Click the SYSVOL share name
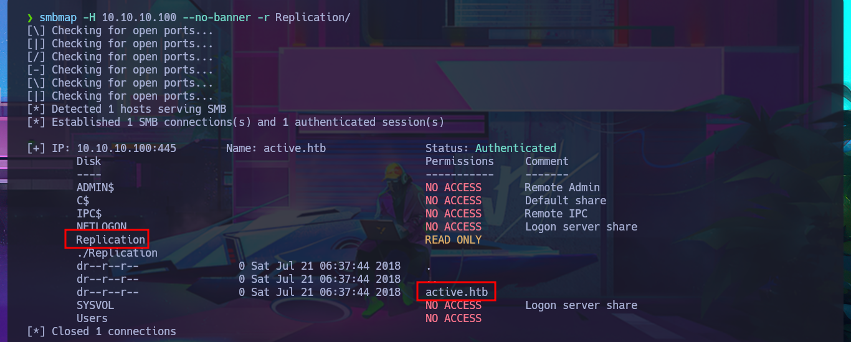This screenshot has height=342, width=851. [x=95, y=305]
